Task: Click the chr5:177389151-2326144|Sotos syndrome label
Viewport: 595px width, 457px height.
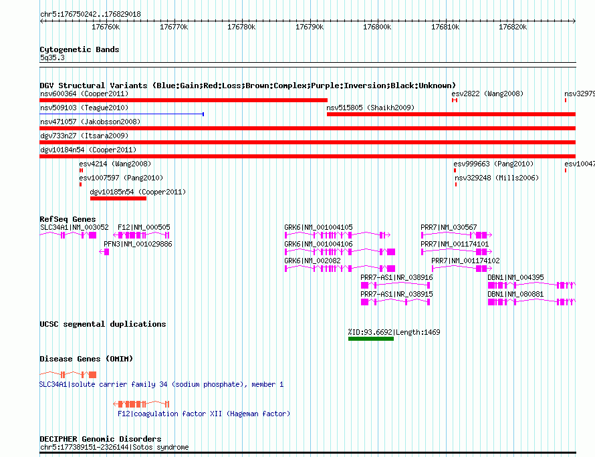Action: click(x=114, y=447)
